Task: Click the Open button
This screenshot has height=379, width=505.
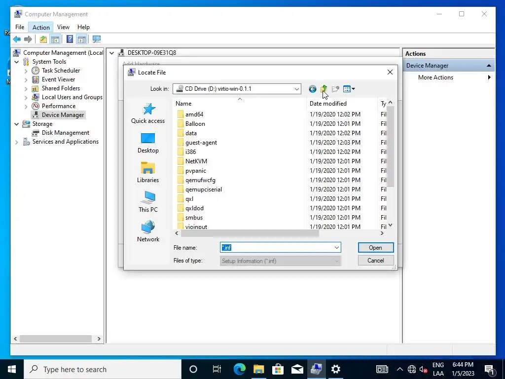Action: pyautogui.click(x=375, y=248)
